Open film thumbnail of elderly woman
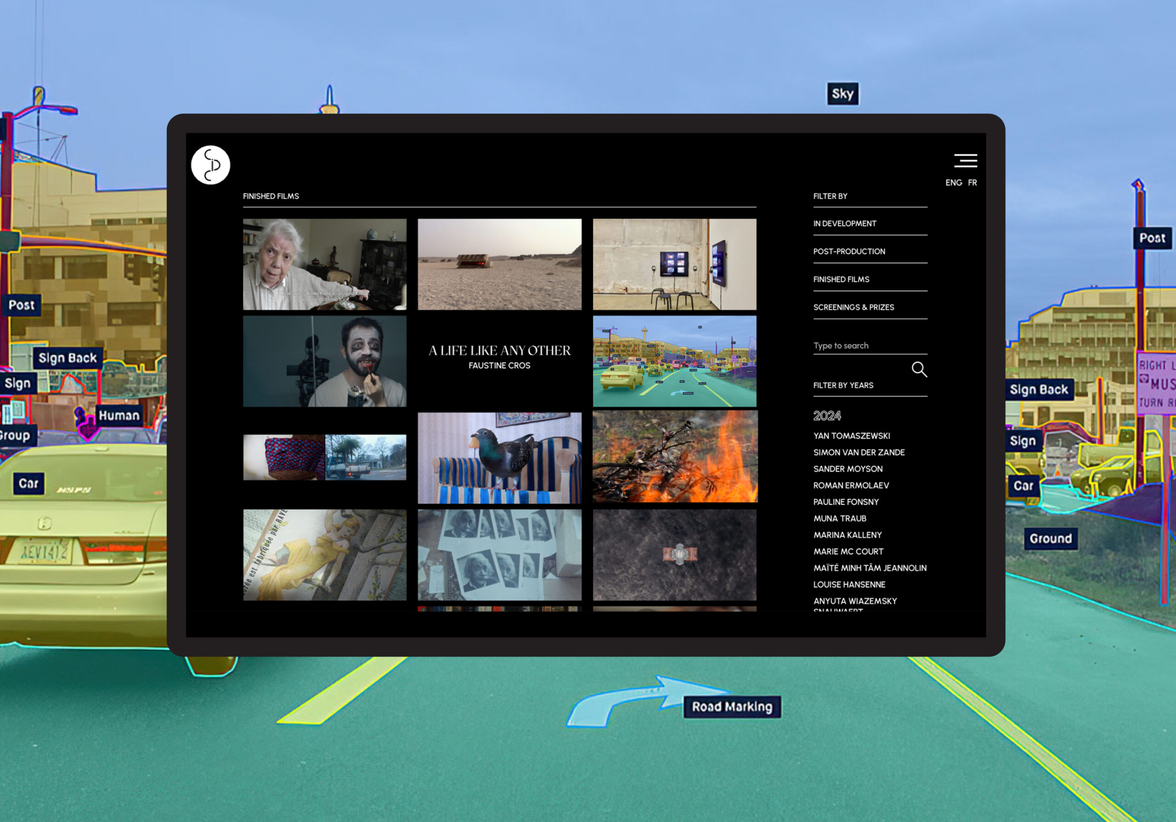Image resolution: width=1176 pixels, height=822 pixels. tap(325, 265)
